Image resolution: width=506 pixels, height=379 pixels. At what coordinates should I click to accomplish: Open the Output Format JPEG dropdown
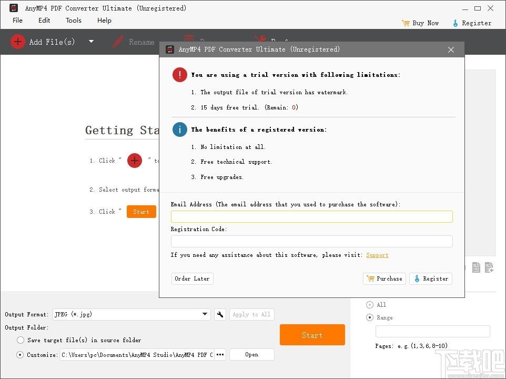click(131, 314)
